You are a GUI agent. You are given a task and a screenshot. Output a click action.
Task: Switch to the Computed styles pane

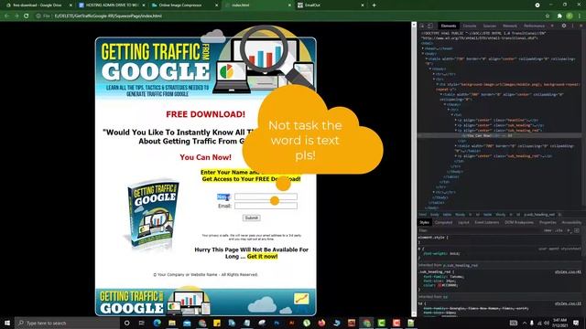[x=443, y=222]
